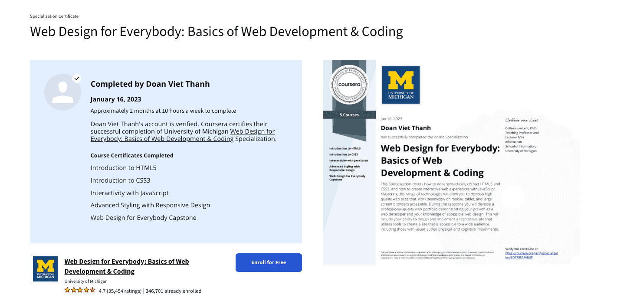
Task: Open the coursera.org verify certificate URL
Action: click(532, 255)
